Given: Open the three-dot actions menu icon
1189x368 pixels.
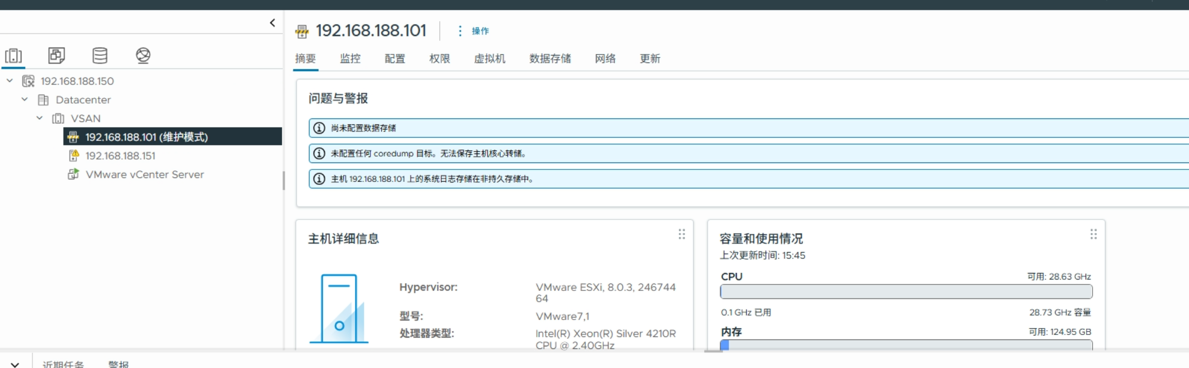Looking at the screenshot, I should click(460, 31).
